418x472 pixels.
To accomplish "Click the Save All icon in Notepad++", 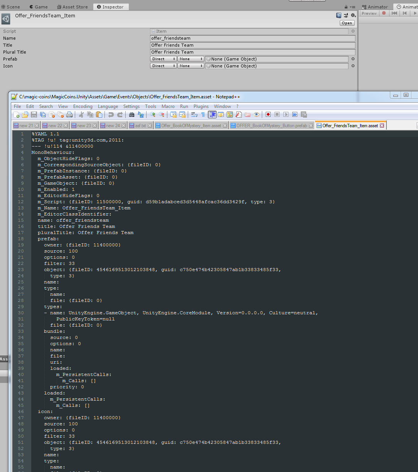I will tap(43, 115).
